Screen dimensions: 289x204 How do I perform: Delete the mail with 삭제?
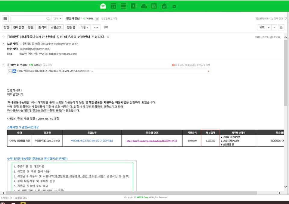(x=42, y=27)
